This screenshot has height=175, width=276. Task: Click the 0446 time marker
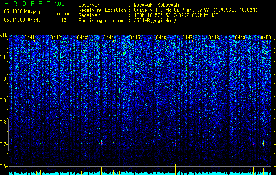tap(161, 38)
